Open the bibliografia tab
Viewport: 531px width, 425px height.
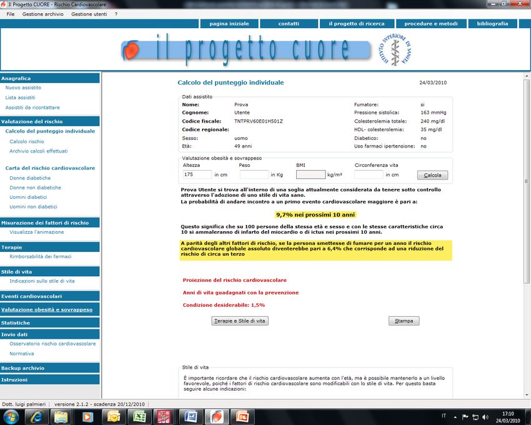tap(492, 24)
